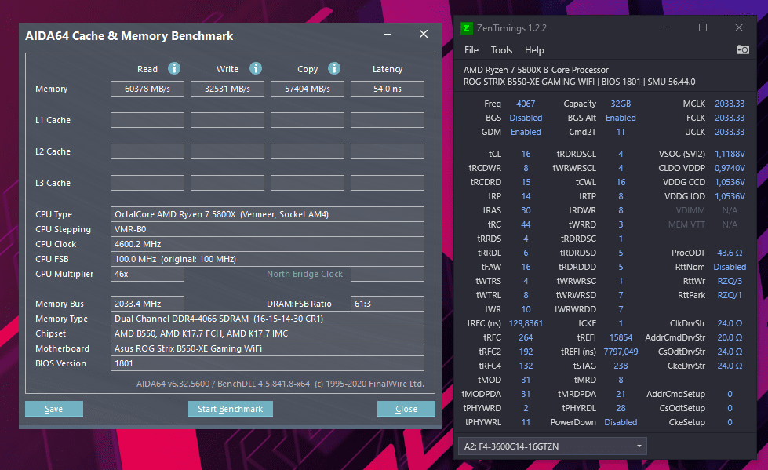This screenshot has width=768, height=470.
Task: Click the Cmd2T value 1T
Action: [x=621, y=133]
